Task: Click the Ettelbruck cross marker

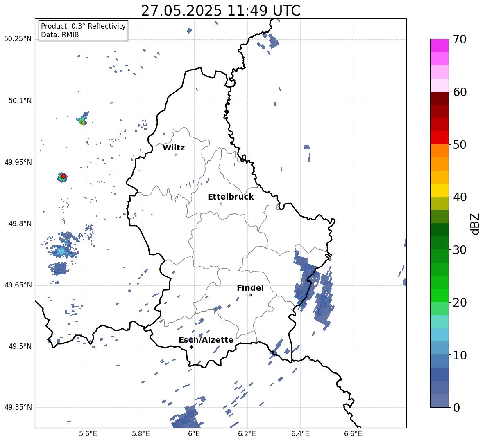Action: [221, 204]
